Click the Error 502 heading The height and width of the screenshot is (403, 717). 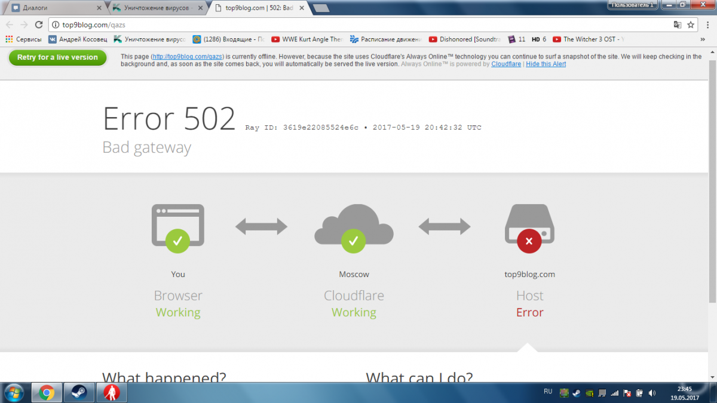pyautogui.click(x=169, y=118)
